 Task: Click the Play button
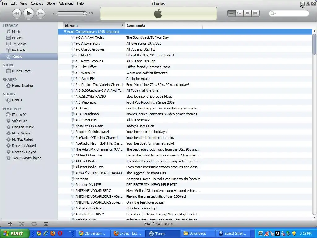(28, 13)
